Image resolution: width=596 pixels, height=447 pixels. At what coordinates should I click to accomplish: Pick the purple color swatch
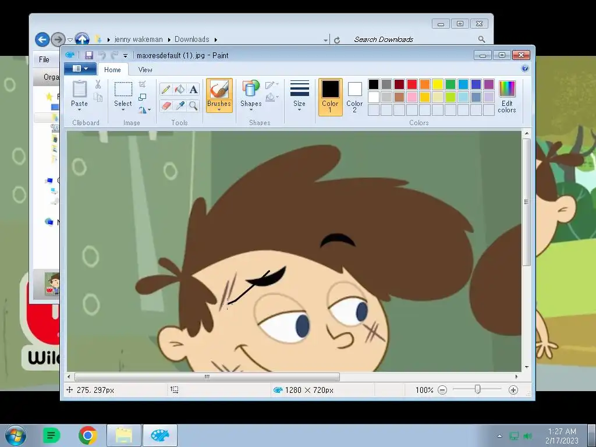(x=489, y=84)
